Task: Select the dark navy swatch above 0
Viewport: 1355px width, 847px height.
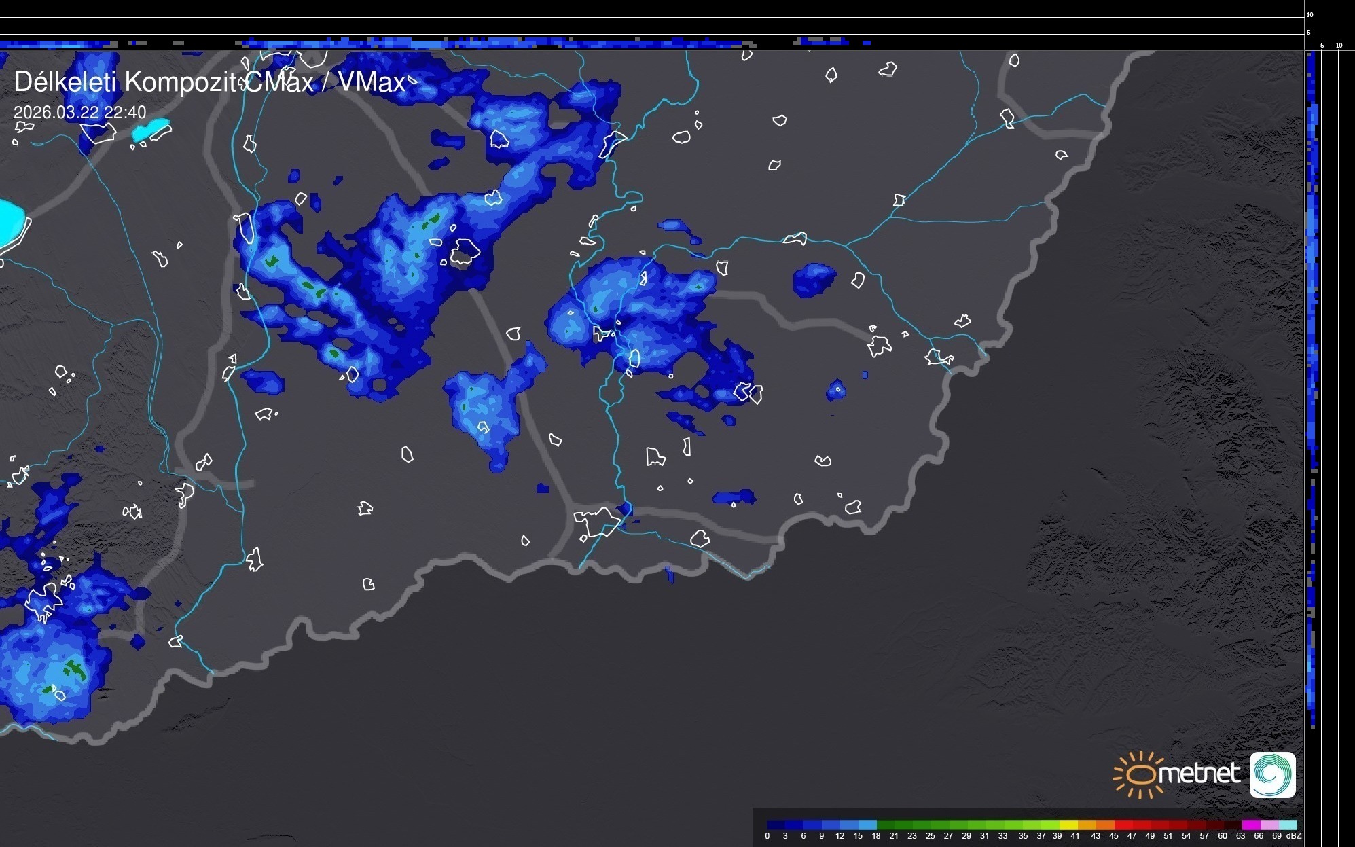Action: click(776, 825)
